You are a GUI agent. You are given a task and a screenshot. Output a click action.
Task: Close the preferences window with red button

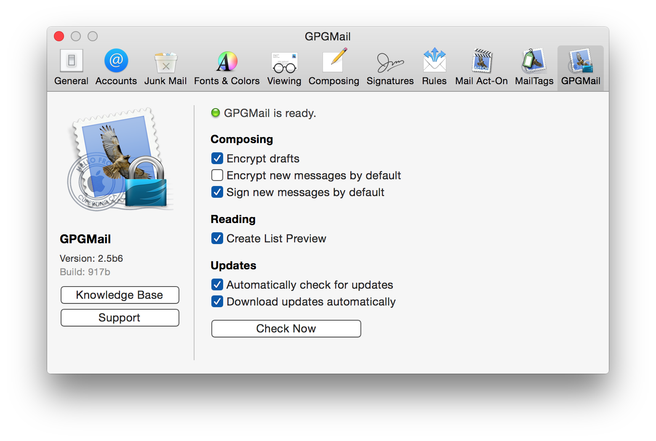(59, 36)
